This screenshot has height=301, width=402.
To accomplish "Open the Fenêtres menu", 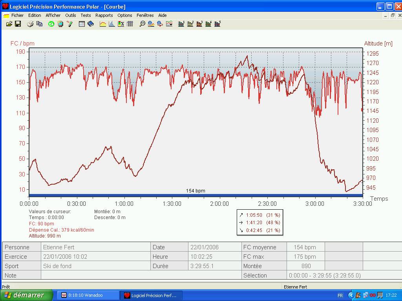I will 145,15.
